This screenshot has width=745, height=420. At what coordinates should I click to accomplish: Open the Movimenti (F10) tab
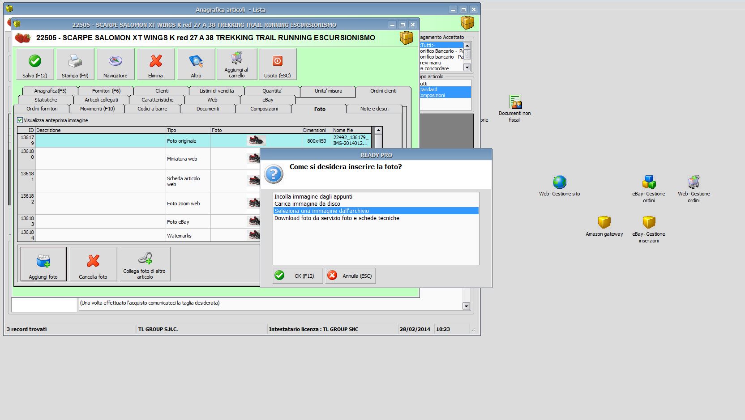point(97,109)
